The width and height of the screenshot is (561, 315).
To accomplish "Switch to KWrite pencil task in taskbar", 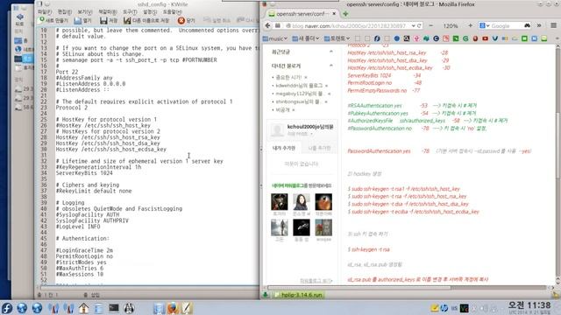I will (188, 308).
